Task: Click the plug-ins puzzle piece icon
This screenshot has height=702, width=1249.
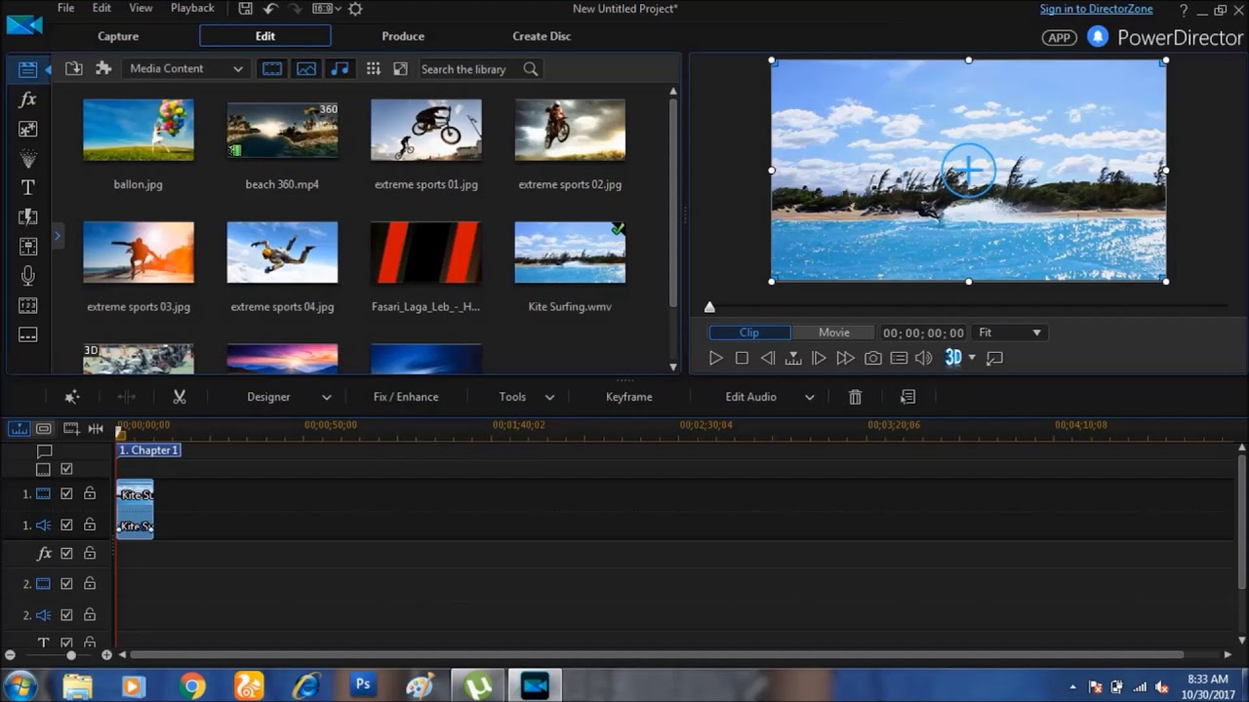Action: [103, 68]
